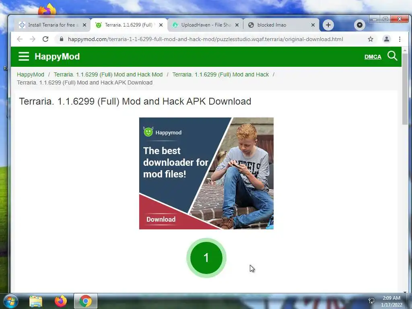Click the page heading 'APK Download'

click(218, 101)
